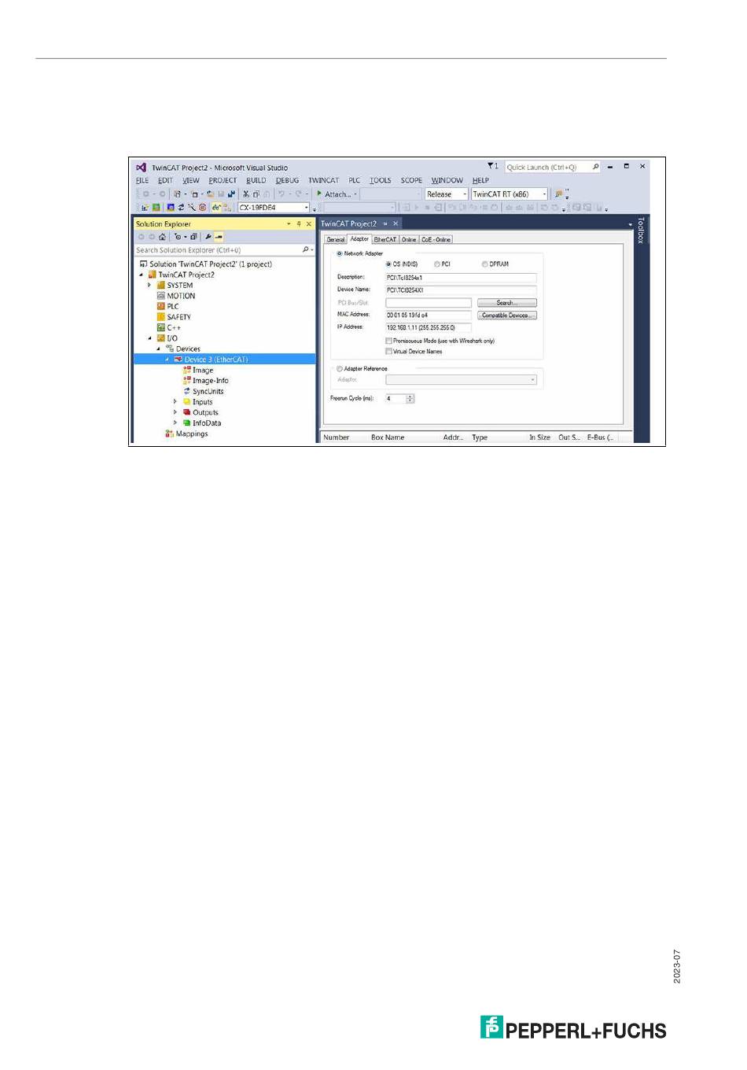747x1070 pixels.
Task: Click the TwinCAT Toggle Free Run icon
Action: (202, 208)
